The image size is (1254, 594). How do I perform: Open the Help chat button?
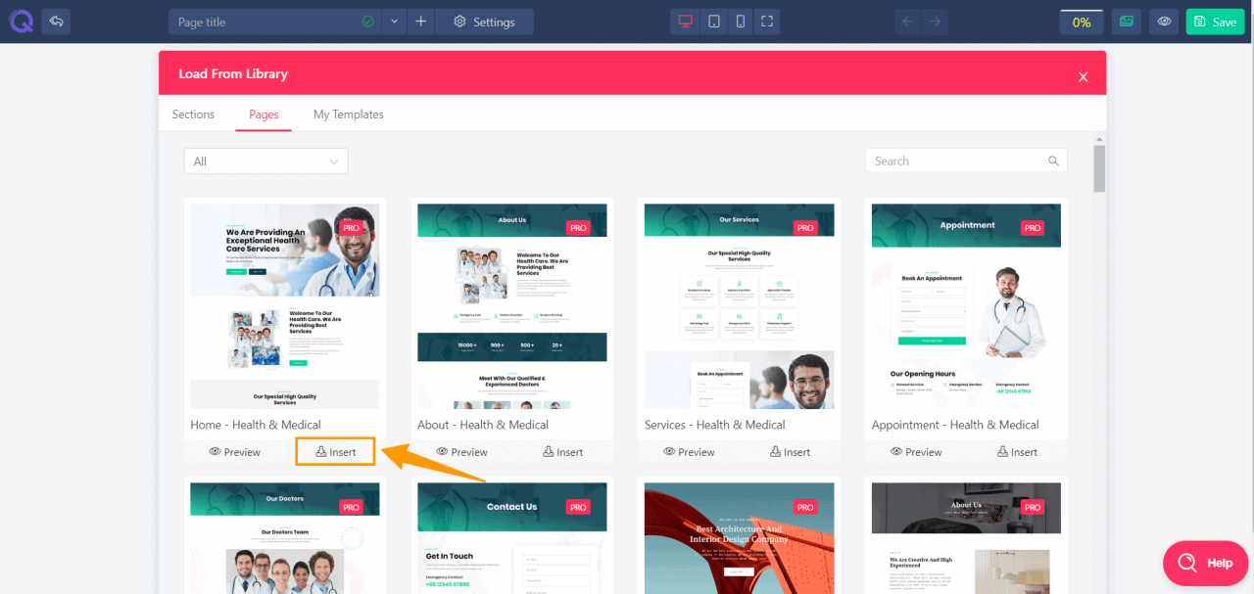pyautogui.click(x=1204, y=563)
